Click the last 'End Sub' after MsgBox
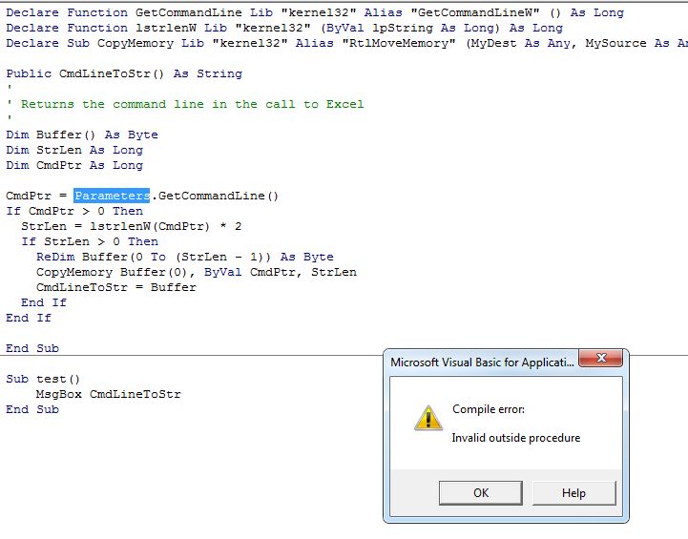Image resolution: width=688 pixels, height=539 pixels. point(32,409)
